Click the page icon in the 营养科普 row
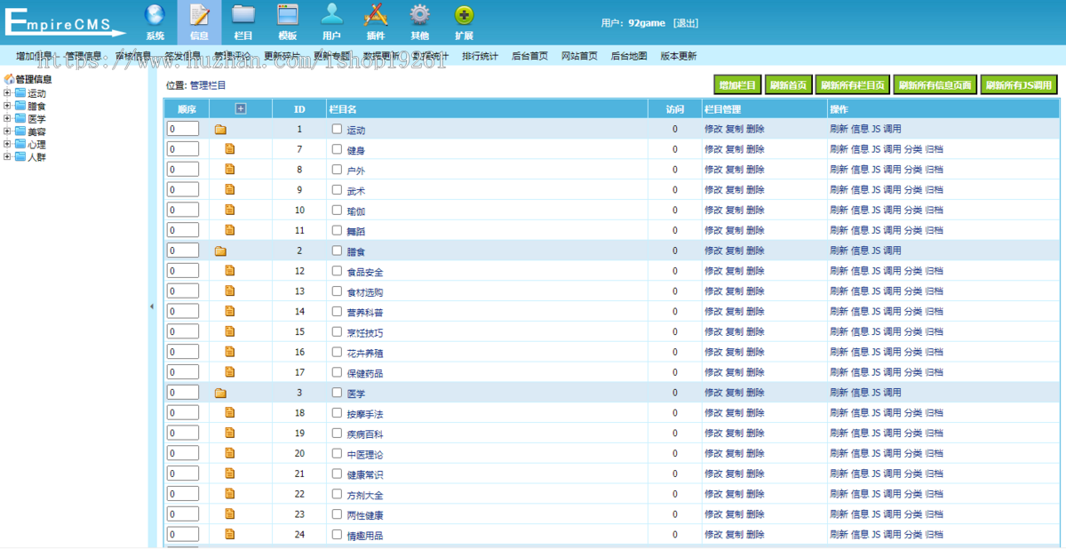 (230, 312)
